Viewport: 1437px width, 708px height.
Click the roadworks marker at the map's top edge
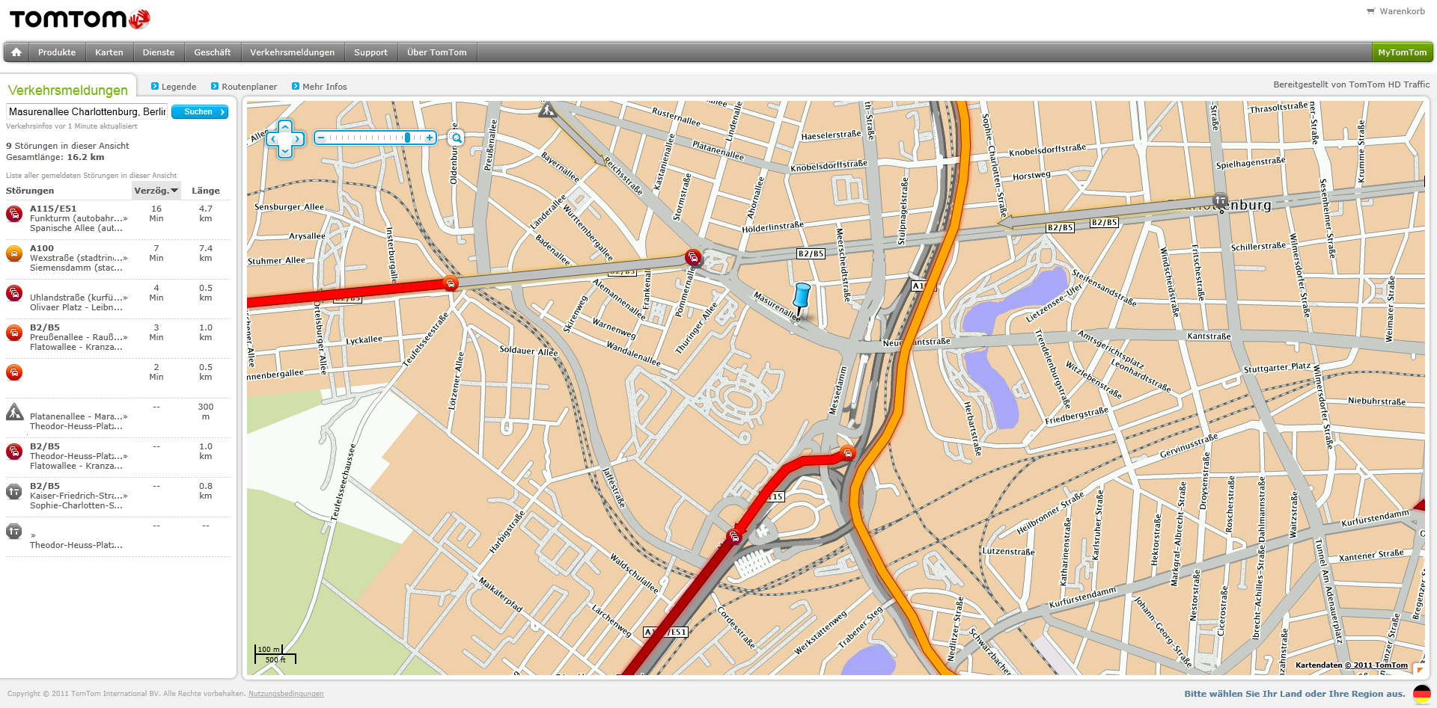[x=548, y=110]
